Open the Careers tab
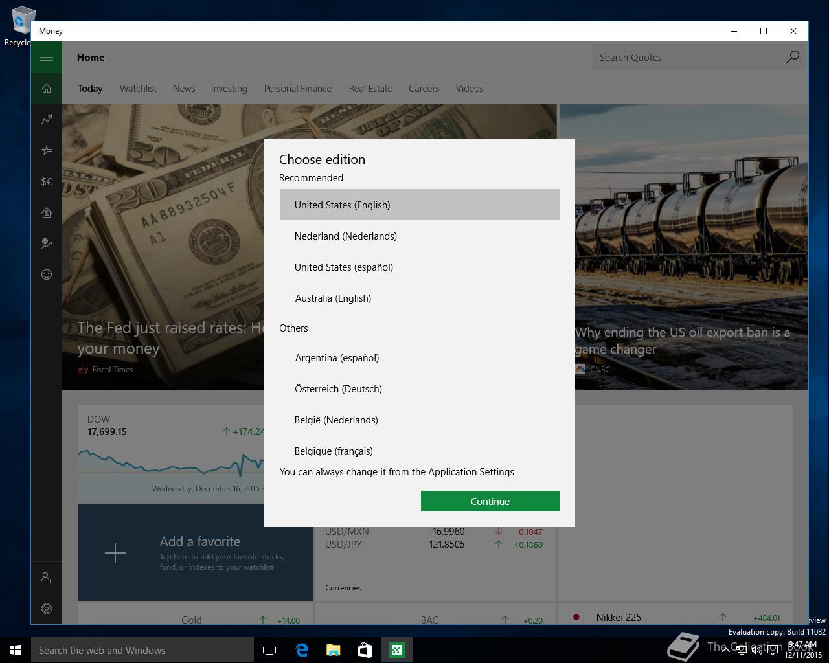The image size is (829, 663). [x=424, y=89]
